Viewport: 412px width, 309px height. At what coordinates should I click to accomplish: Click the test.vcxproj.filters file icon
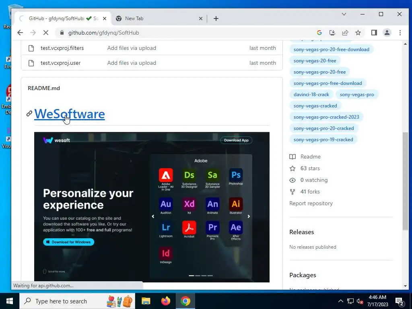click(31, 48)
